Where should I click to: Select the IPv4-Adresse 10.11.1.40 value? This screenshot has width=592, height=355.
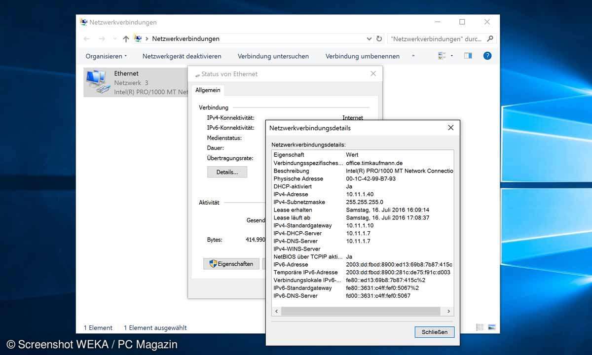point(360,194)
